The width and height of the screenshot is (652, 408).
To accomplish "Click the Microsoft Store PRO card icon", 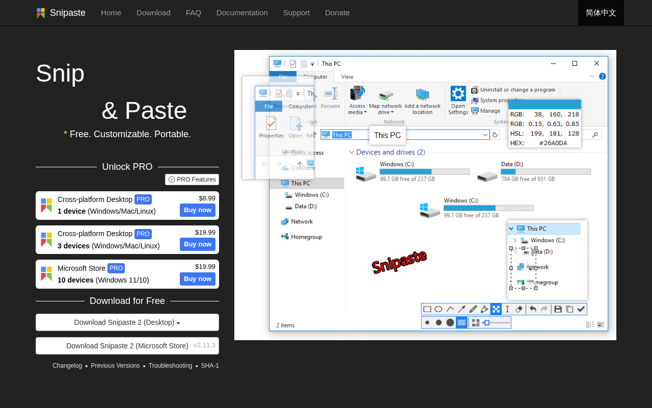I will click(x=46, y=274).
